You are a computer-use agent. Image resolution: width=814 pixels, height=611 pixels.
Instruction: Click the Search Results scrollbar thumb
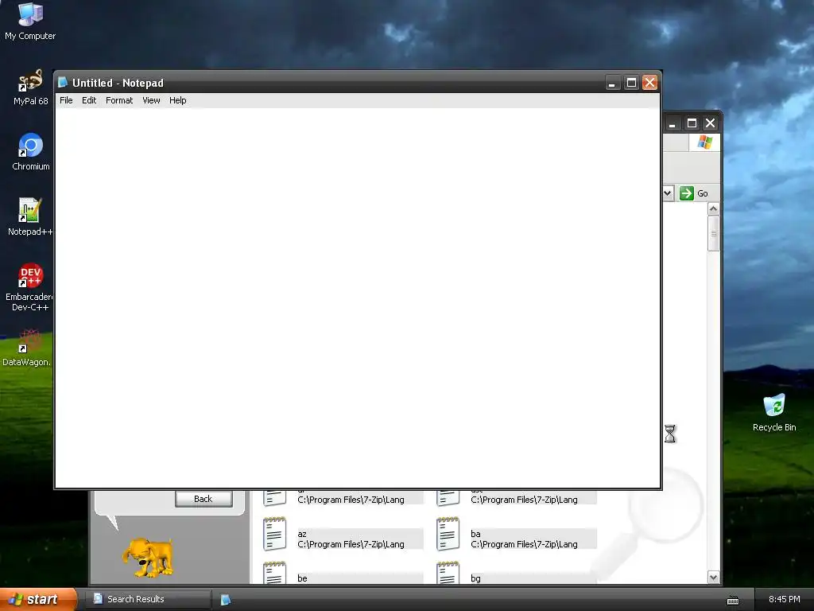(713, 233)
